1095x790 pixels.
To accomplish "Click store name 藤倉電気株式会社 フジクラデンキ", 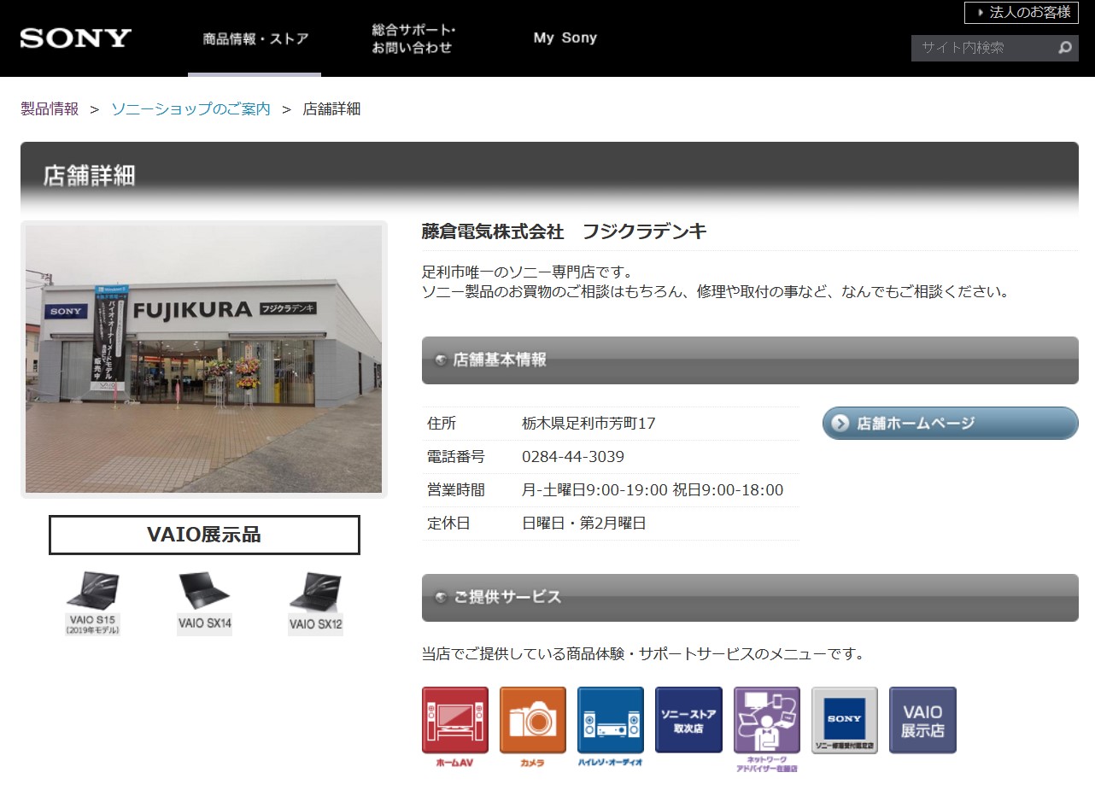I will 564,231.
